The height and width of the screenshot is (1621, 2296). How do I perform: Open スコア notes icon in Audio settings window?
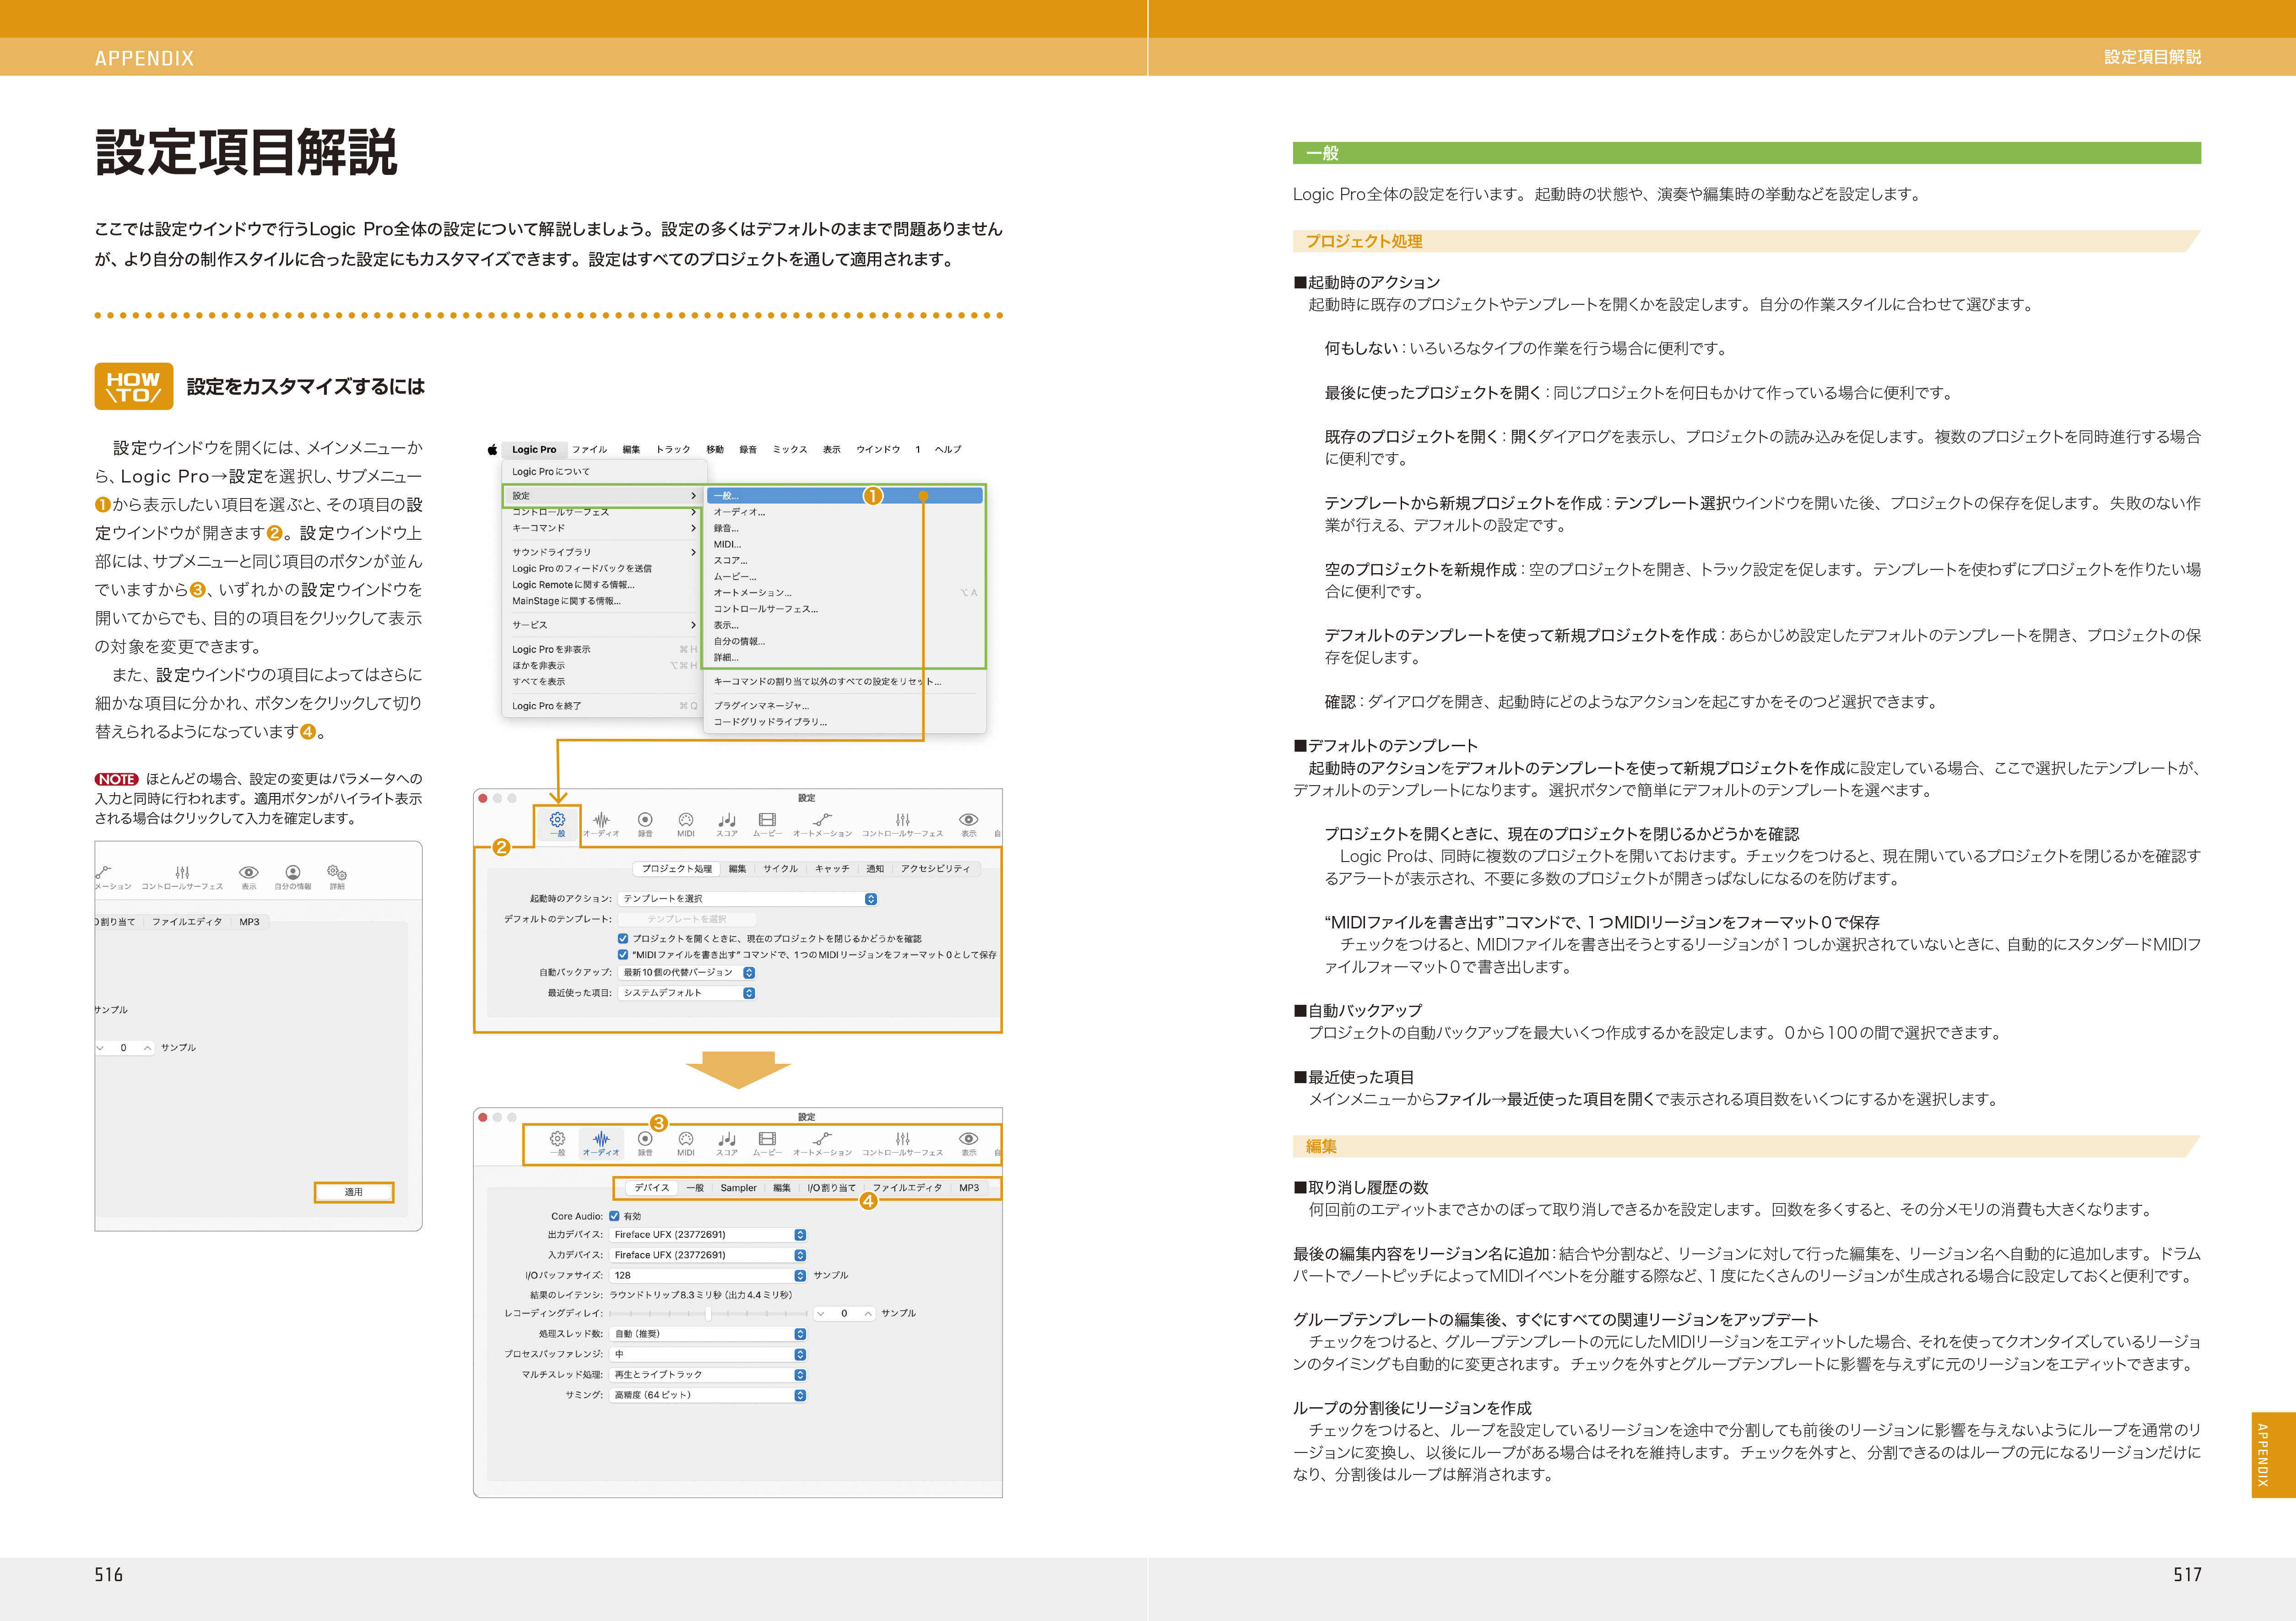coord(727,1140)
